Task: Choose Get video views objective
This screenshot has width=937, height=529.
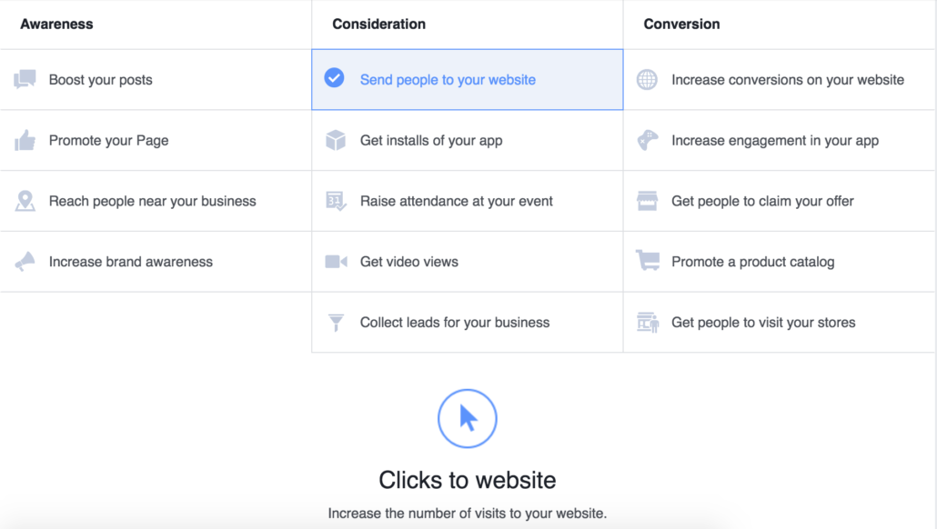Action: click(x=468, y=262)
